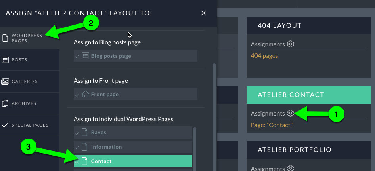This screenshot has height=171, width=375.
Task: Unassign the highlighted Contact page
Action: [x=133, y=161]
